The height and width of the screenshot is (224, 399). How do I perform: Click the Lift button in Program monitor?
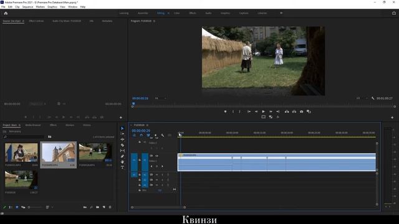(287, 111)
